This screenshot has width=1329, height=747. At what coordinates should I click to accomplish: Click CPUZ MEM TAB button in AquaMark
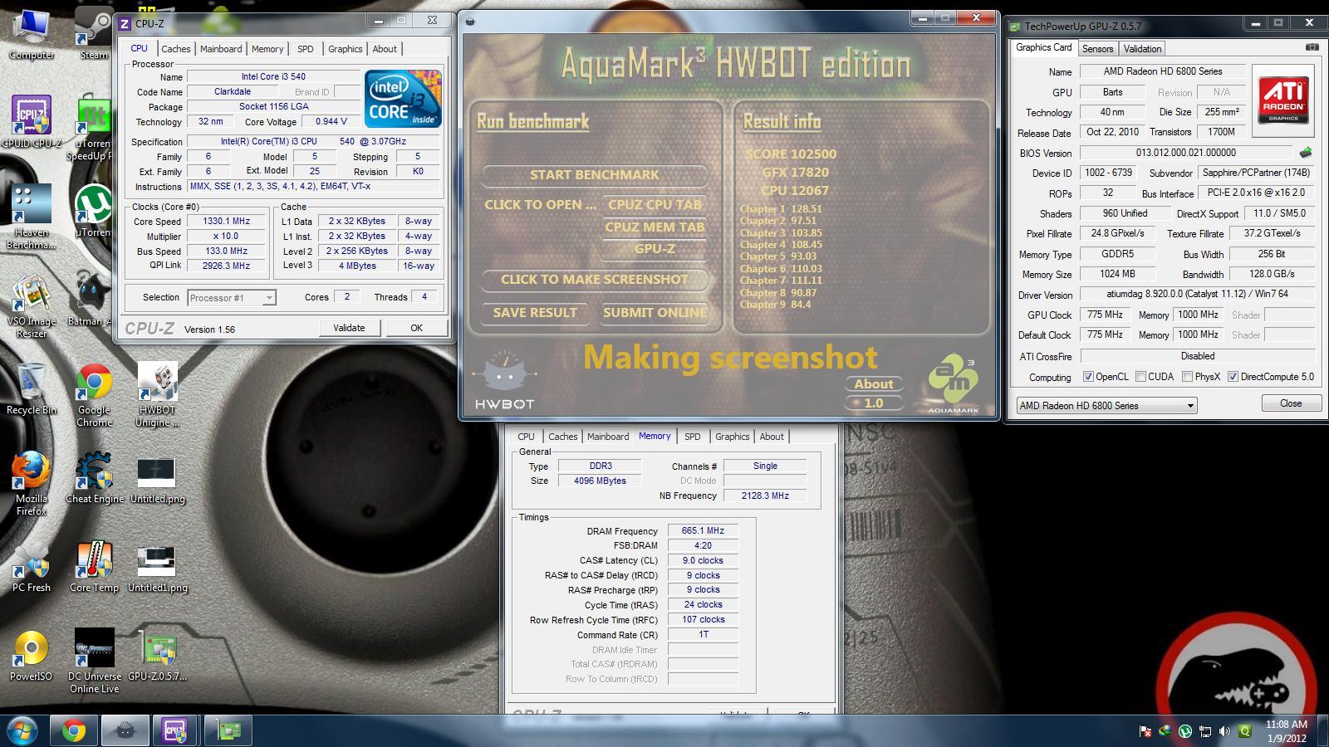655,227
